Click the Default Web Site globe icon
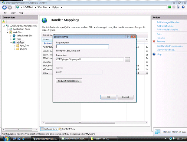This screenshot has width=187, height=142. coord(14,35)
